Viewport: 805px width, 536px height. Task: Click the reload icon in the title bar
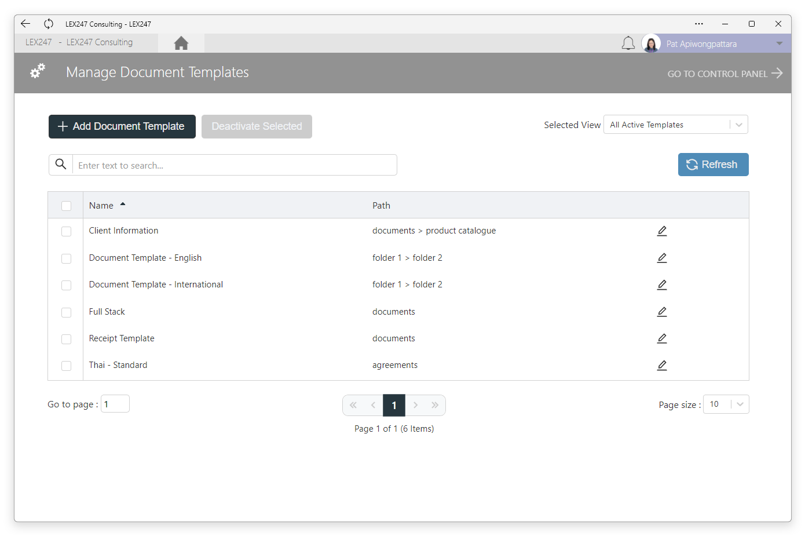point(49,24)
